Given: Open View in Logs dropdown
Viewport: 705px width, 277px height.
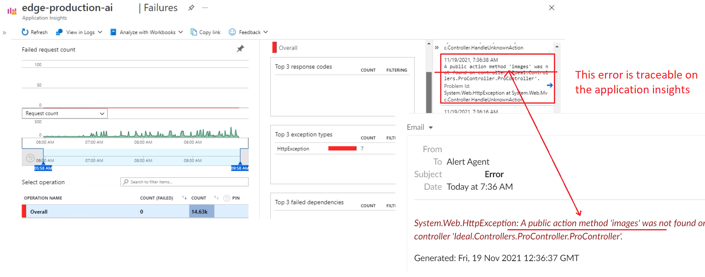Looking at the screenshot, I should 79,32.
